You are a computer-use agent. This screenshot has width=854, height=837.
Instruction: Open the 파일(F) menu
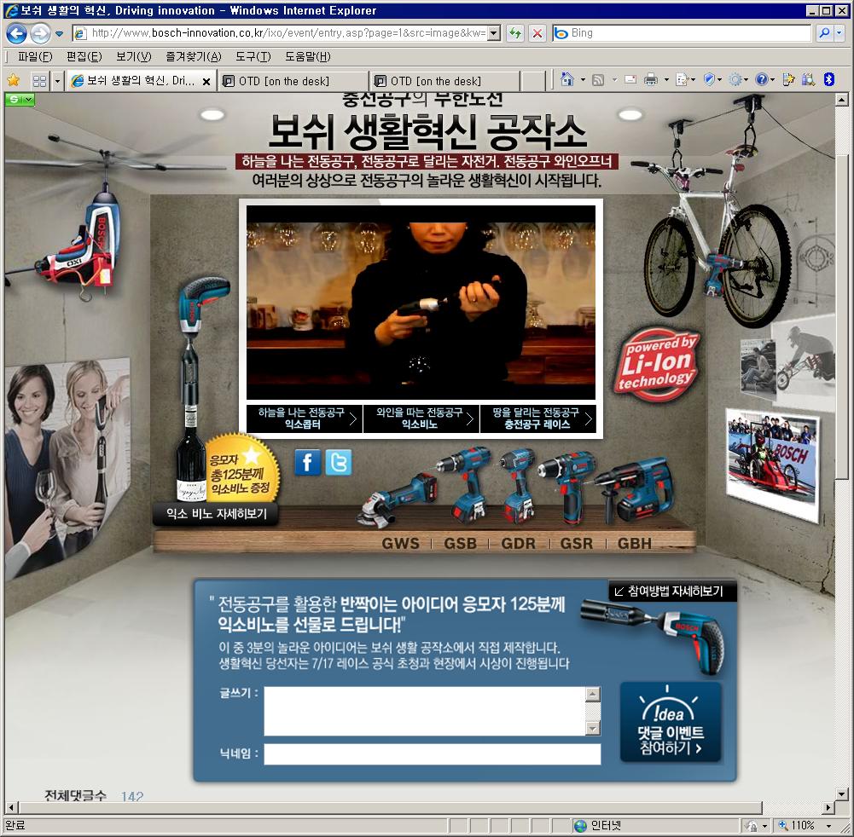coord(35,56)
